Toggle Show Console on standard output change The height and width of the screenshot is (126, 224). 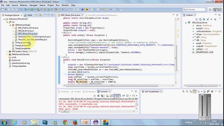(x=115, y=96)
